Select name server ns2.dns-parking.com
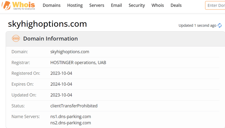Screen dimensions: 225x128 tap(71, 123)
